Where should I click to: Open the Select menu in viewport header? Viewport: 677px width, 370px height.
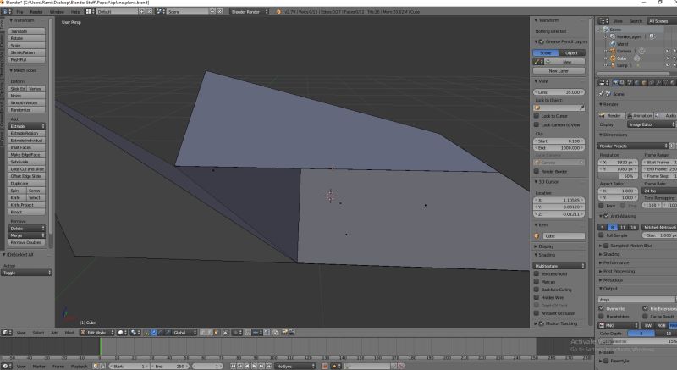point(38,333)
